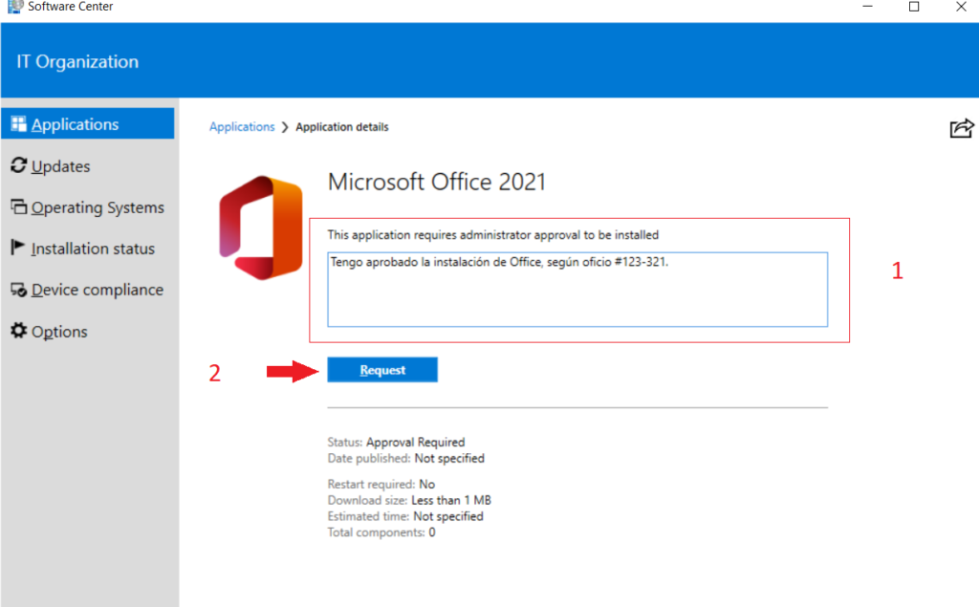The width and height of the screenshot is (979, 607).
Task: Select the Microsoft Office 2021 title
Action: click(x=436, y=182)
